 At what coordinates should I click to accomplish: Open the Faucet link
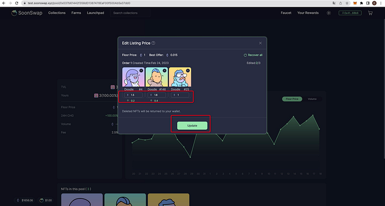tap(286, 13)
